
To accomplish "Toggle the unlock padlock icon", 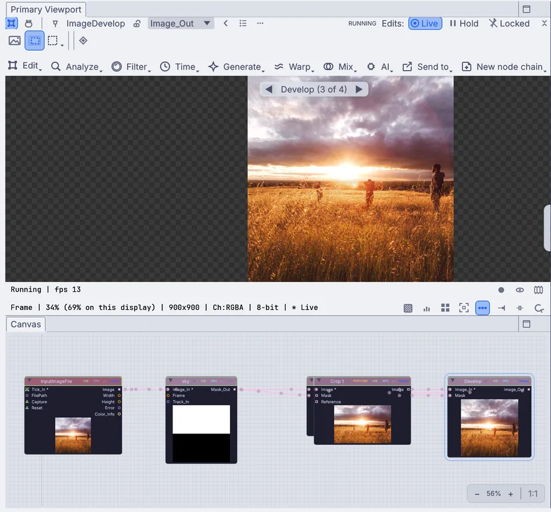I will coord(137,23).
